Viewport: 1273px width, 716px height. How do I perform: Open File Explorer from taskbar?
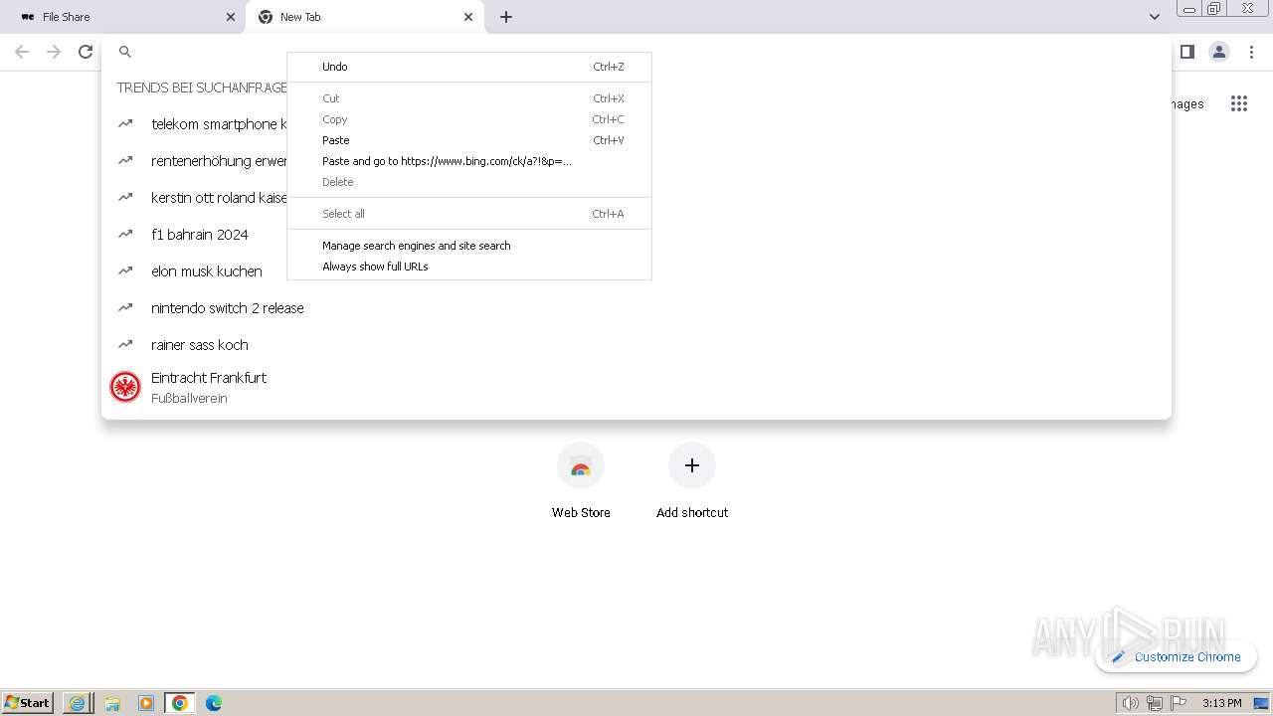pos(112,703)
